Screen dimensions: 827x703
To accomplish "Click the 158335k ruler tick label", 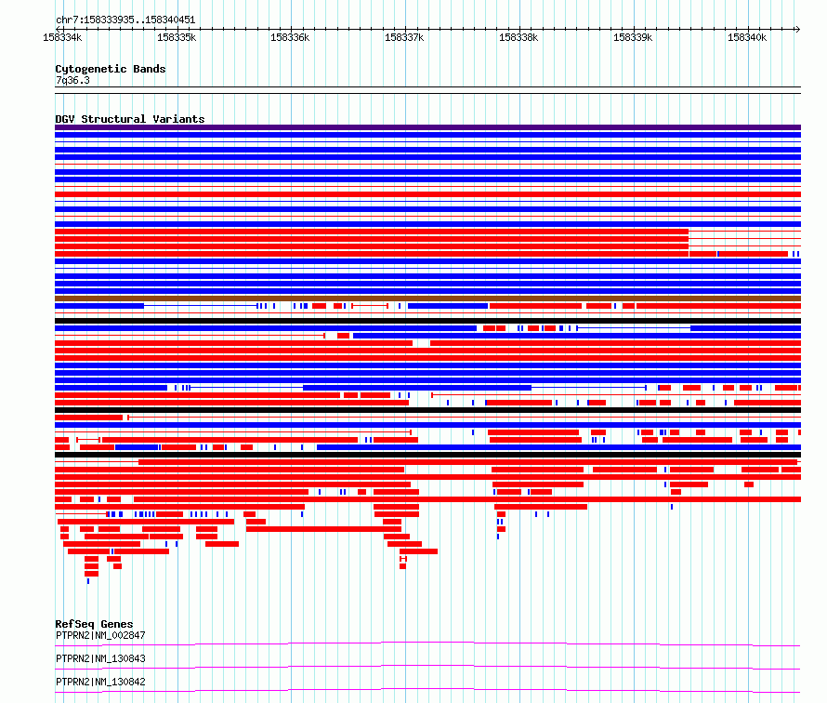I will coord(177,37).
